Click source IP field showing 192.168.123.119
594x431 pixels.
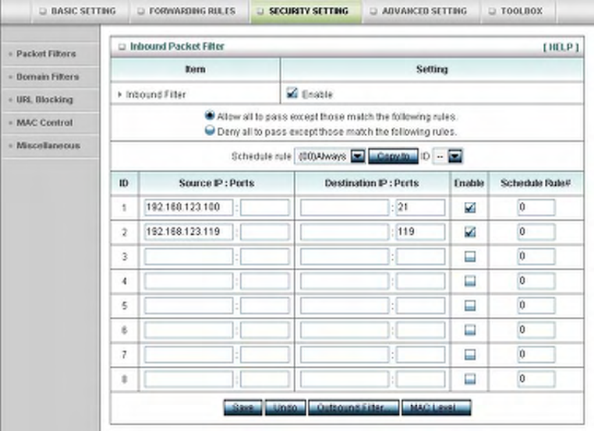pyautogui.click(x=189, y=232)
